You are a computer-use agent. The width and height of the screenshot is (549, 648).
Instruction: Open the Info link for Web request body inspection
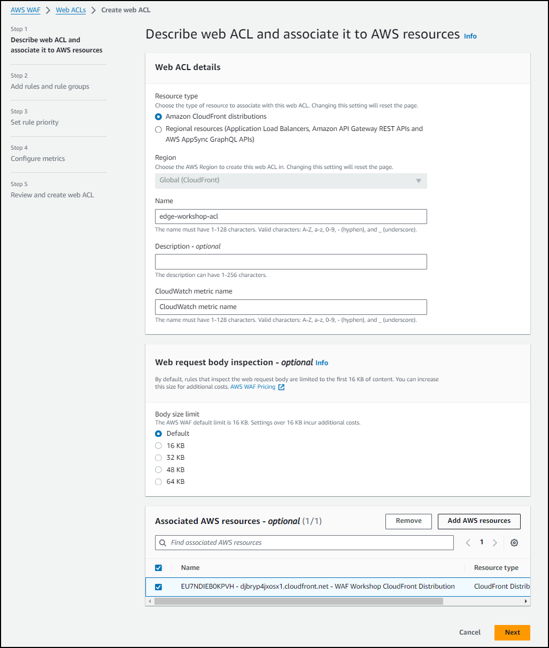(x=322, y=363)
